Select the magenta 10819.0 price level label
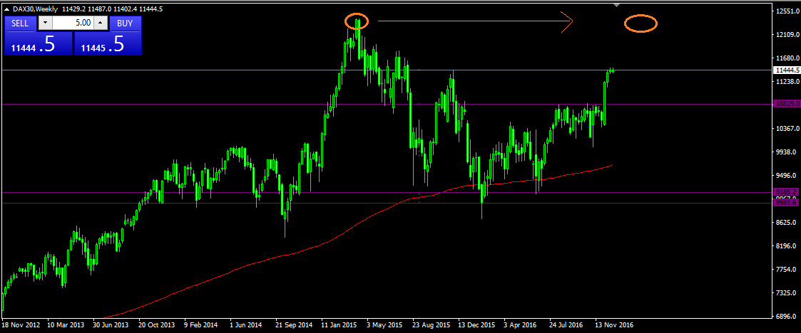 (x=787, y=104)
